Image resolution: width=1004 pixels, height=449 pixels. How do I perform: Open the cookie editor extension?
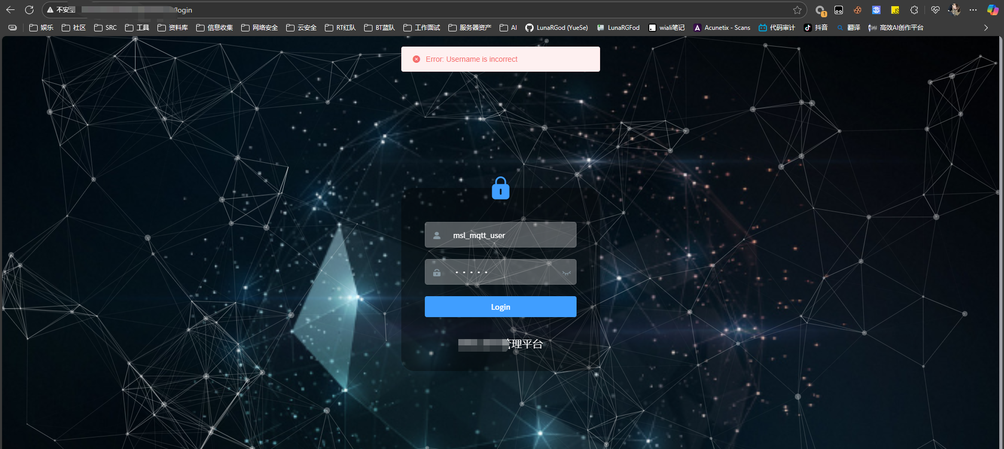(x=858, y=10)
